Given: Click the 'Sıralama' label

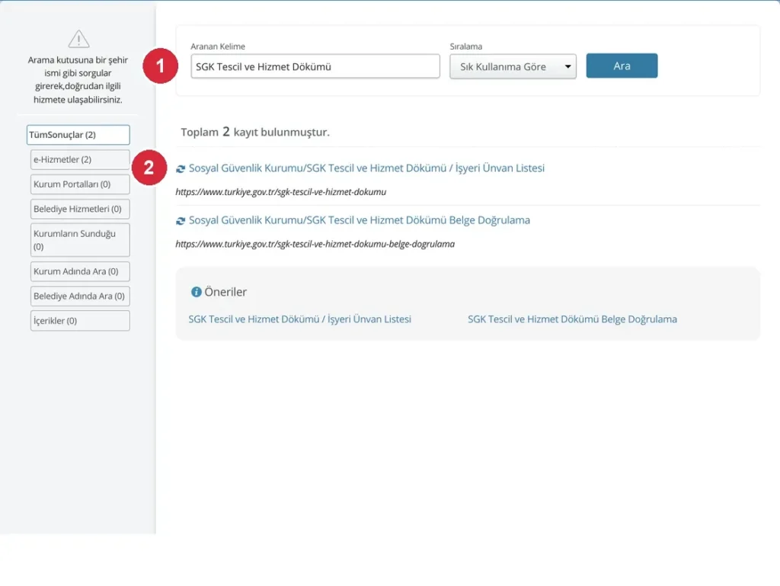Looking at the screenshot, I should point(466,46).
